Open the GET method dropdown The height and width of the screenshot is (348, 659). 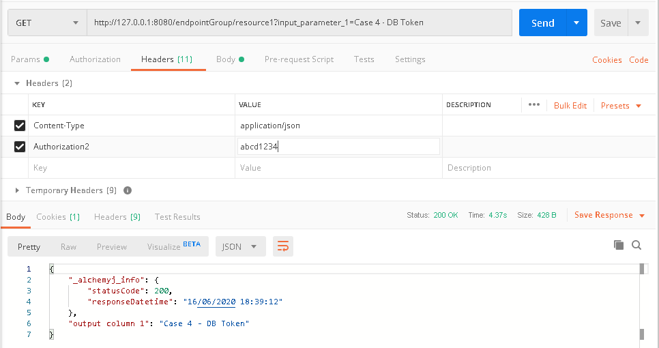(x=46, y=23)
